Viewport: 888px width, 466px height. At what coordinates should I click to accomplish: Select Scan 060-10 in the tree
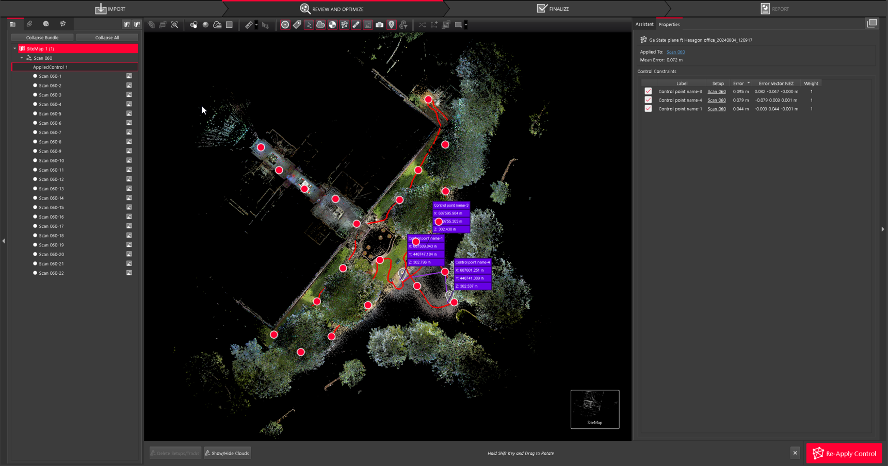[x=52, y=161]
